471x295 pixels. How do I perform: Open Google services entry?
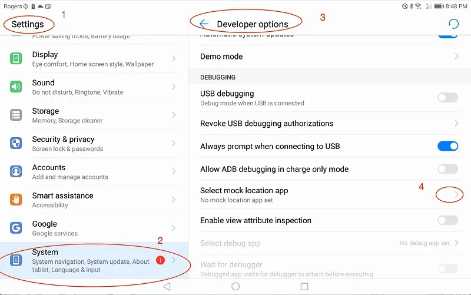click(x=94, y=228)
